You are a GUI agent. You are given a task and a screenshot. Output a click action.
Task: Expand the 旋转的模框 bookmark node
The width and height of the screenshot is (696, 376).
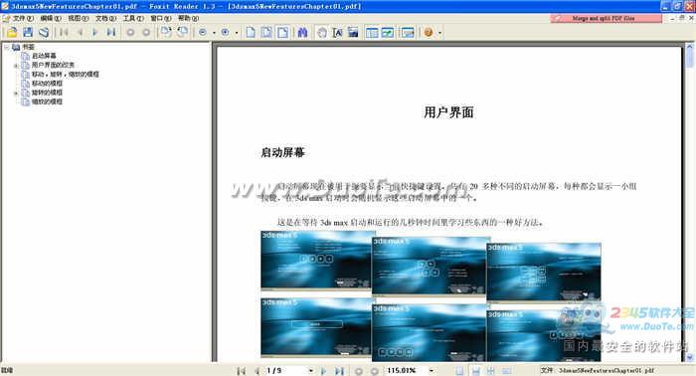(16, 93)
